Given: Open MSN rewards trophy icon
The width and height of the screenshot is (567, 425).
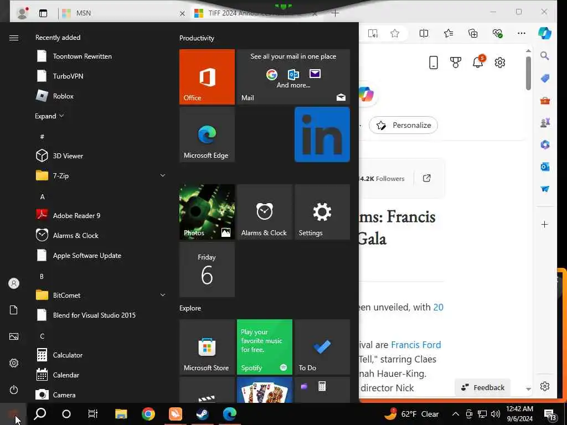Looking at the screenshot, I should pyautogui.click(x=456, y=63).
